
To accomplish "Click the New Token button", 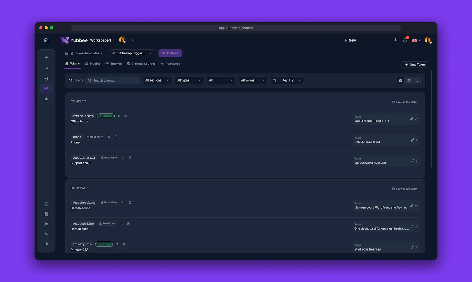I will [x=415, y=64].
